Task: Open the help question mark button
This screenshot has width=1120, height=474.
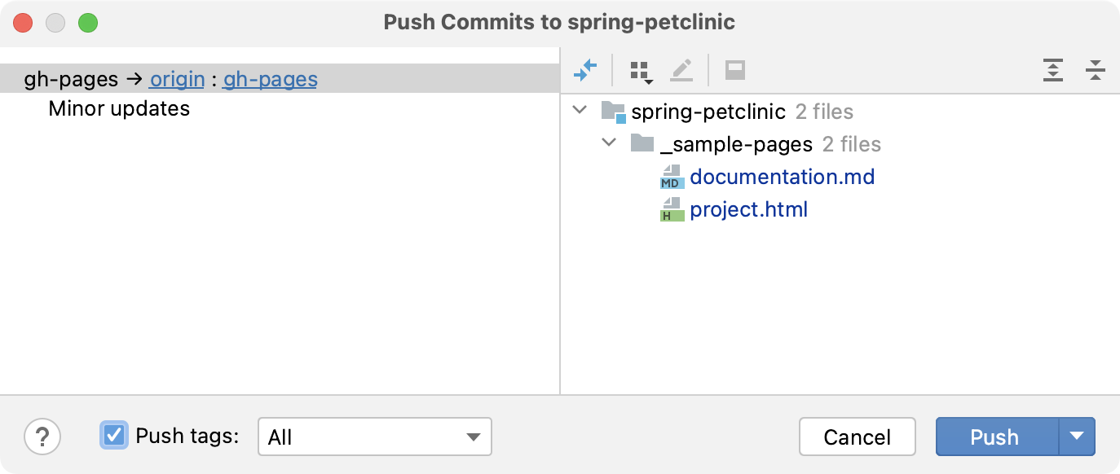Action: coord(42,437)
